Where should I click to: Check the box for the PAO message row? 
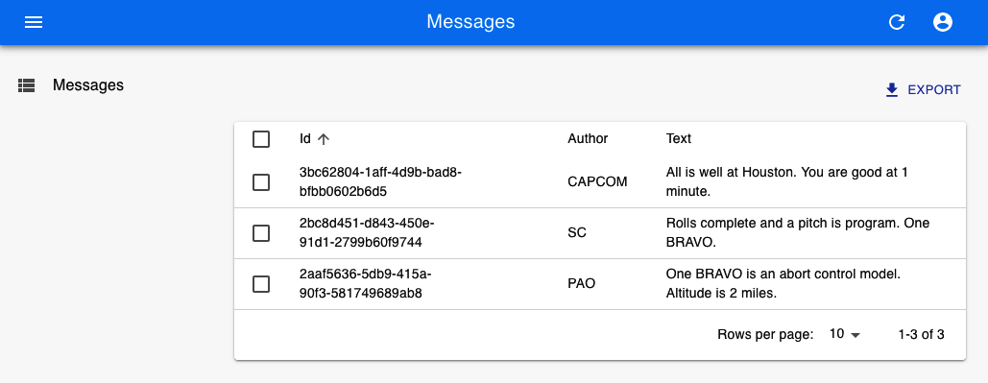pos(261,284)
